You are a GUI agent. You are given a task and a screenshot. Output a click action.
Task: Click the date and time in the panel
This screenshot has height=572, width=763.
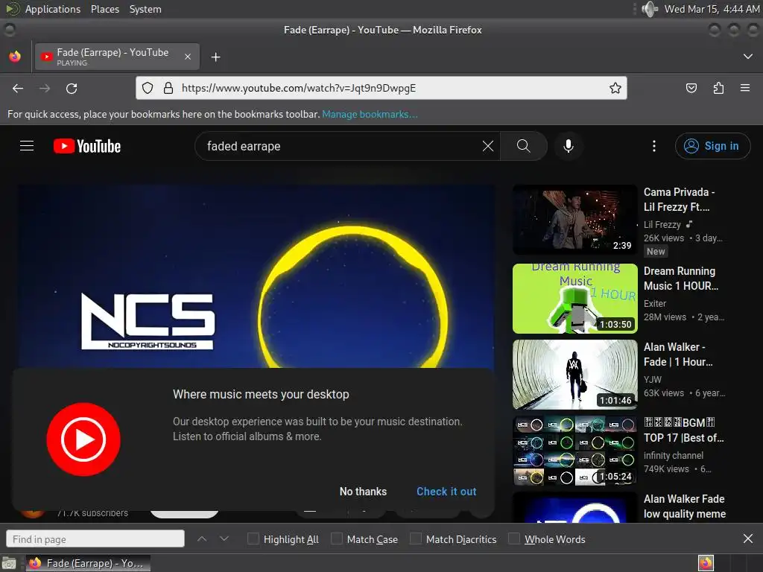coord(712,9)
